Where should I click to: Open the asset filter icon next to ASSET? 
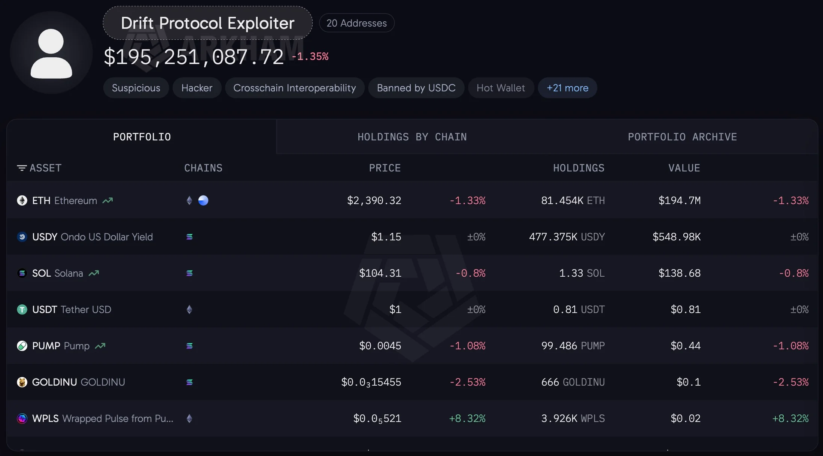[x=22, y=168]
